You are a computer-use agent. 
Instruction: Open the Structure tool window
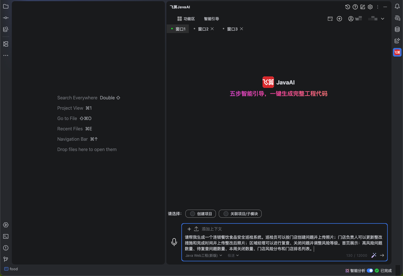click(x=6, y=44)
